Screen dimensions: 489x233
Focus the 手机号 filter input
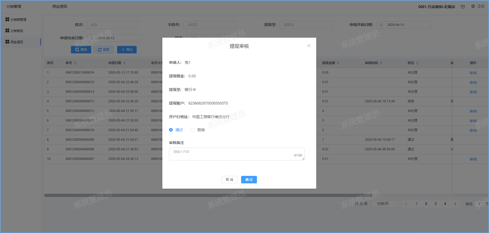[209, 25]
